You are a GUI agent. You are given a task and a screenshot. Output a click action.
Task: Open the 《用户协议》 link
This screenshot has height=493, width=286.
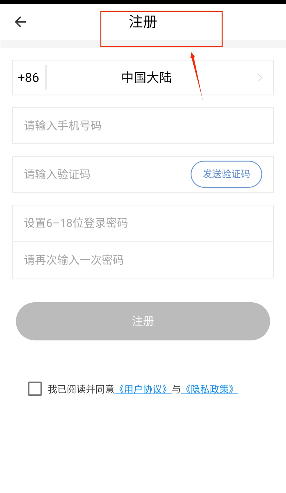coord(143,389)
